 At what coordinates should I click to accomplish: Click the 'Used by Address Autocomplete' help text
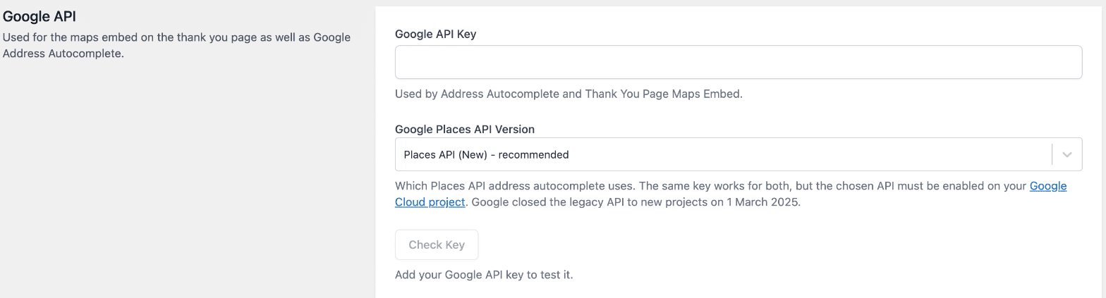[477, 93]
